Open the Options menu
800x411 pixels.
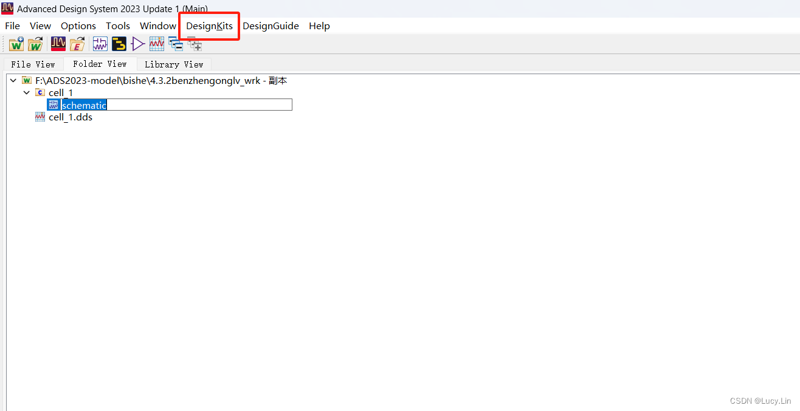click(78, 26)
